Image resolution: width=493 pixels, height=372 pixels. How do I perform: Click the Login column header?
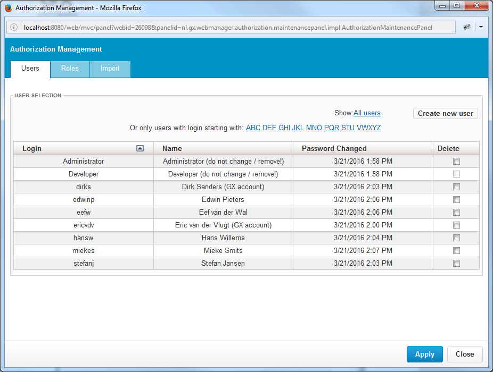pos(83,148)
